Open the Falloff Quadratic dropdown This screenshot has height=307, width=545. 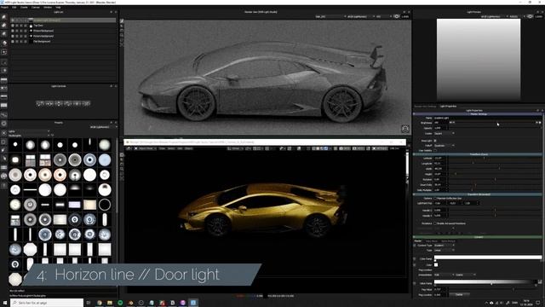tap(445, 146)
